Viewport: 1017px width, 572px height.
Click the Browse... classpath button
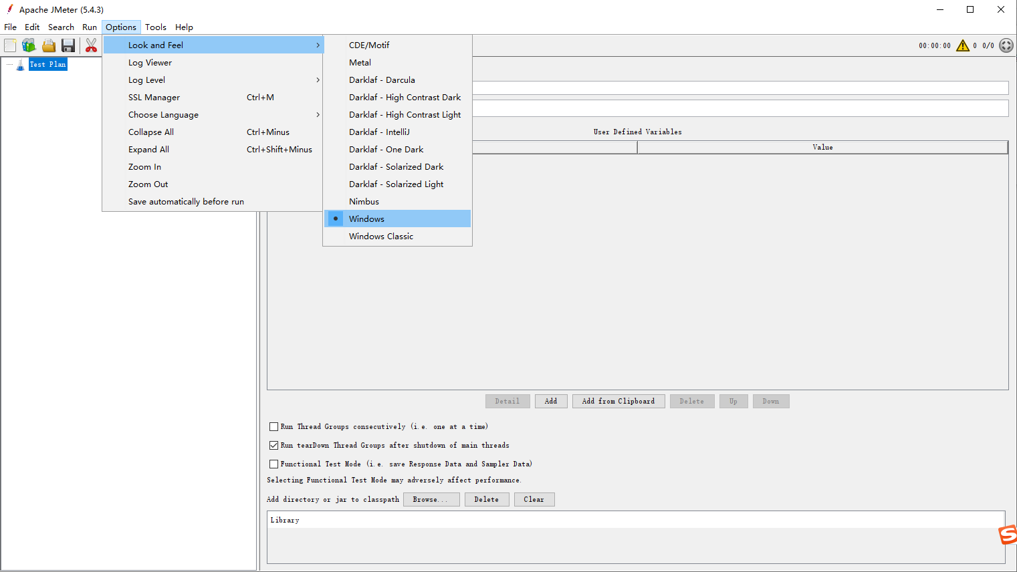pos(431,499)
